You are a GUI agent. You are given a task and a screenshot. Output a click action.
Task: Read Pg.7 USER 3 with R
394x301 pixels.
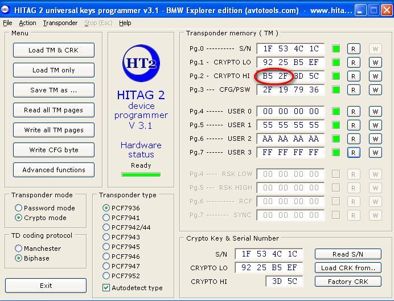[354, 153]
